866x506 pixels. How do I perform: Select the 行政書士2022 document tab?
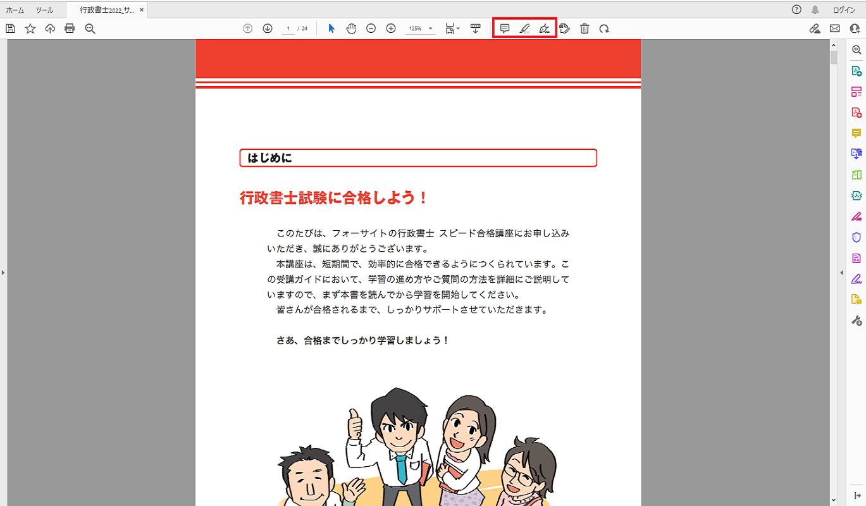[x=106, y=10]
